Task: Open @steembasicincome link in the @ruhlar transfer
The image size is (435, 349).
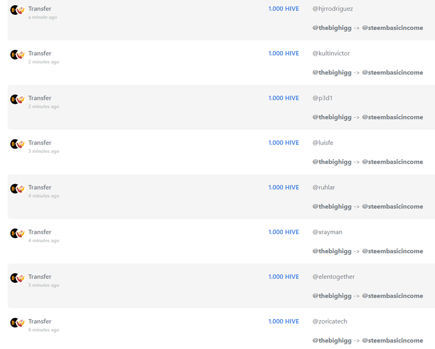Action: click(x=393, y=207)
